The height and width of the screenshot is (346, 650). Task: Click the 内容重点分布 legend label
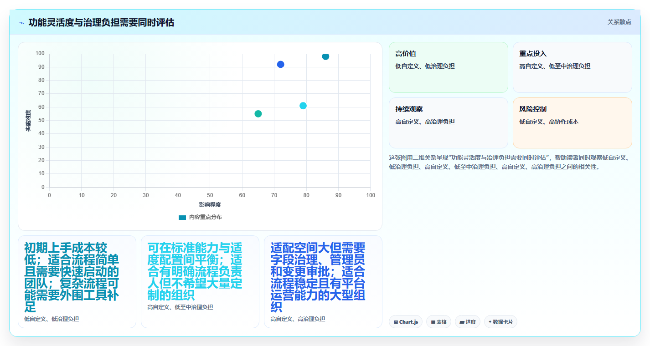coord(206,217)
